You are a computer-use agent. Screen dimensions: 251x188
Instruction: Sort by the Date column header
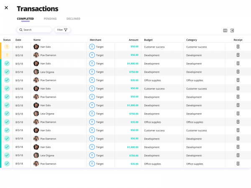pyautogui.click(x=18, y=40)
